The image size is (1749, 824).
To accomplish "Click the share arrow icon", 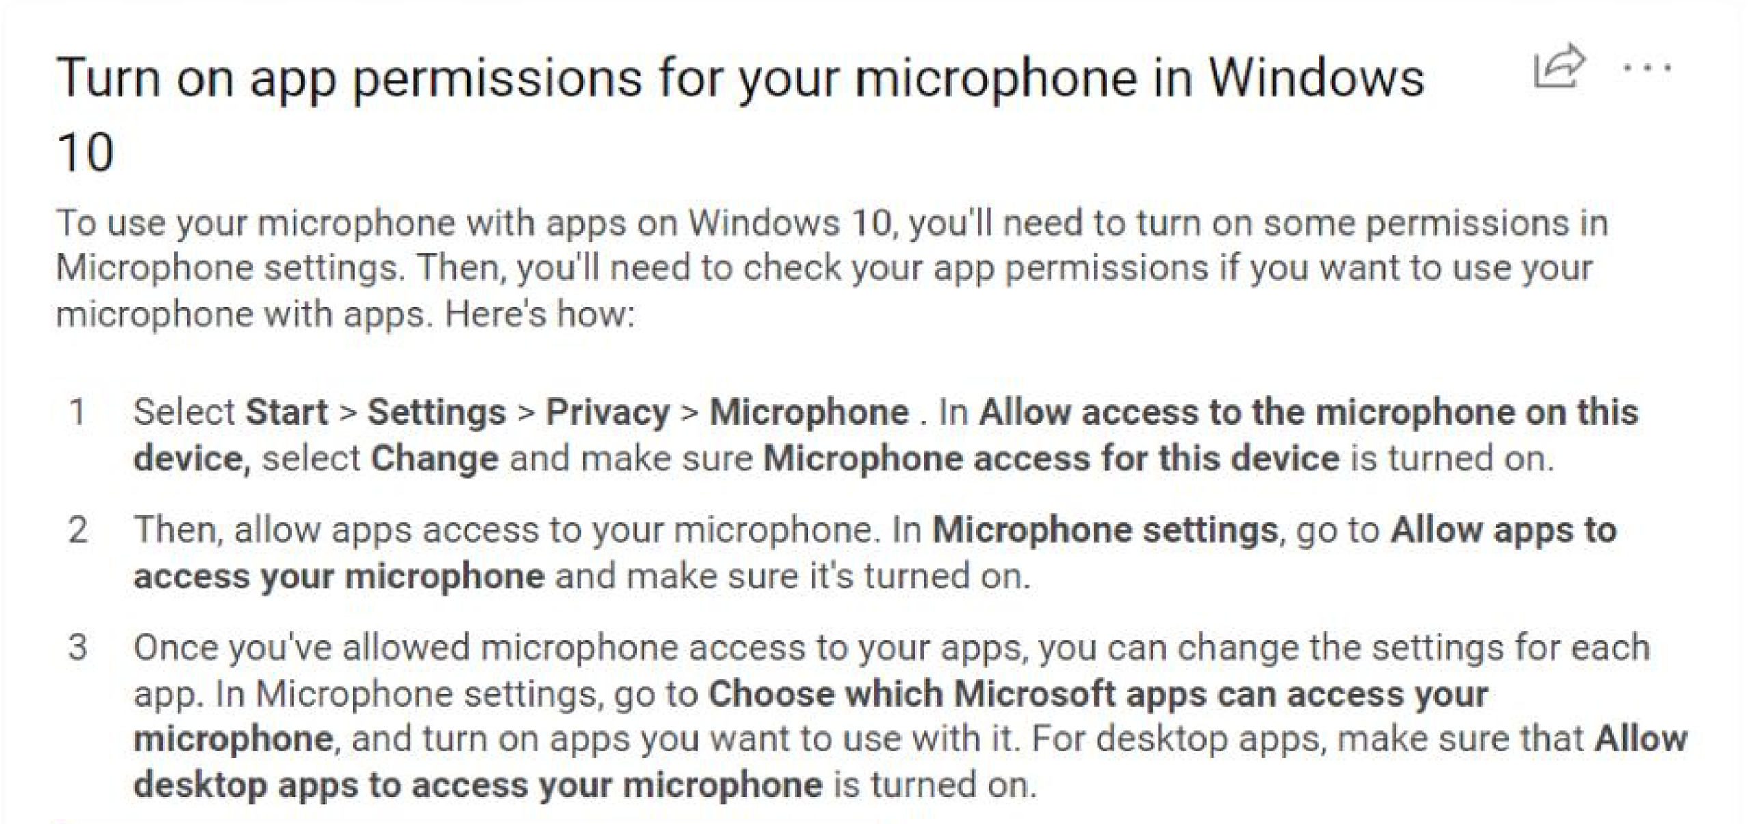I will 1559,66.
